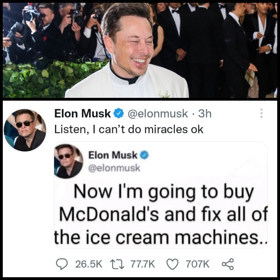Open the @elonmusk handle next to 3h
This screenshot has height=280, width=280.
(x=157, y=113)
